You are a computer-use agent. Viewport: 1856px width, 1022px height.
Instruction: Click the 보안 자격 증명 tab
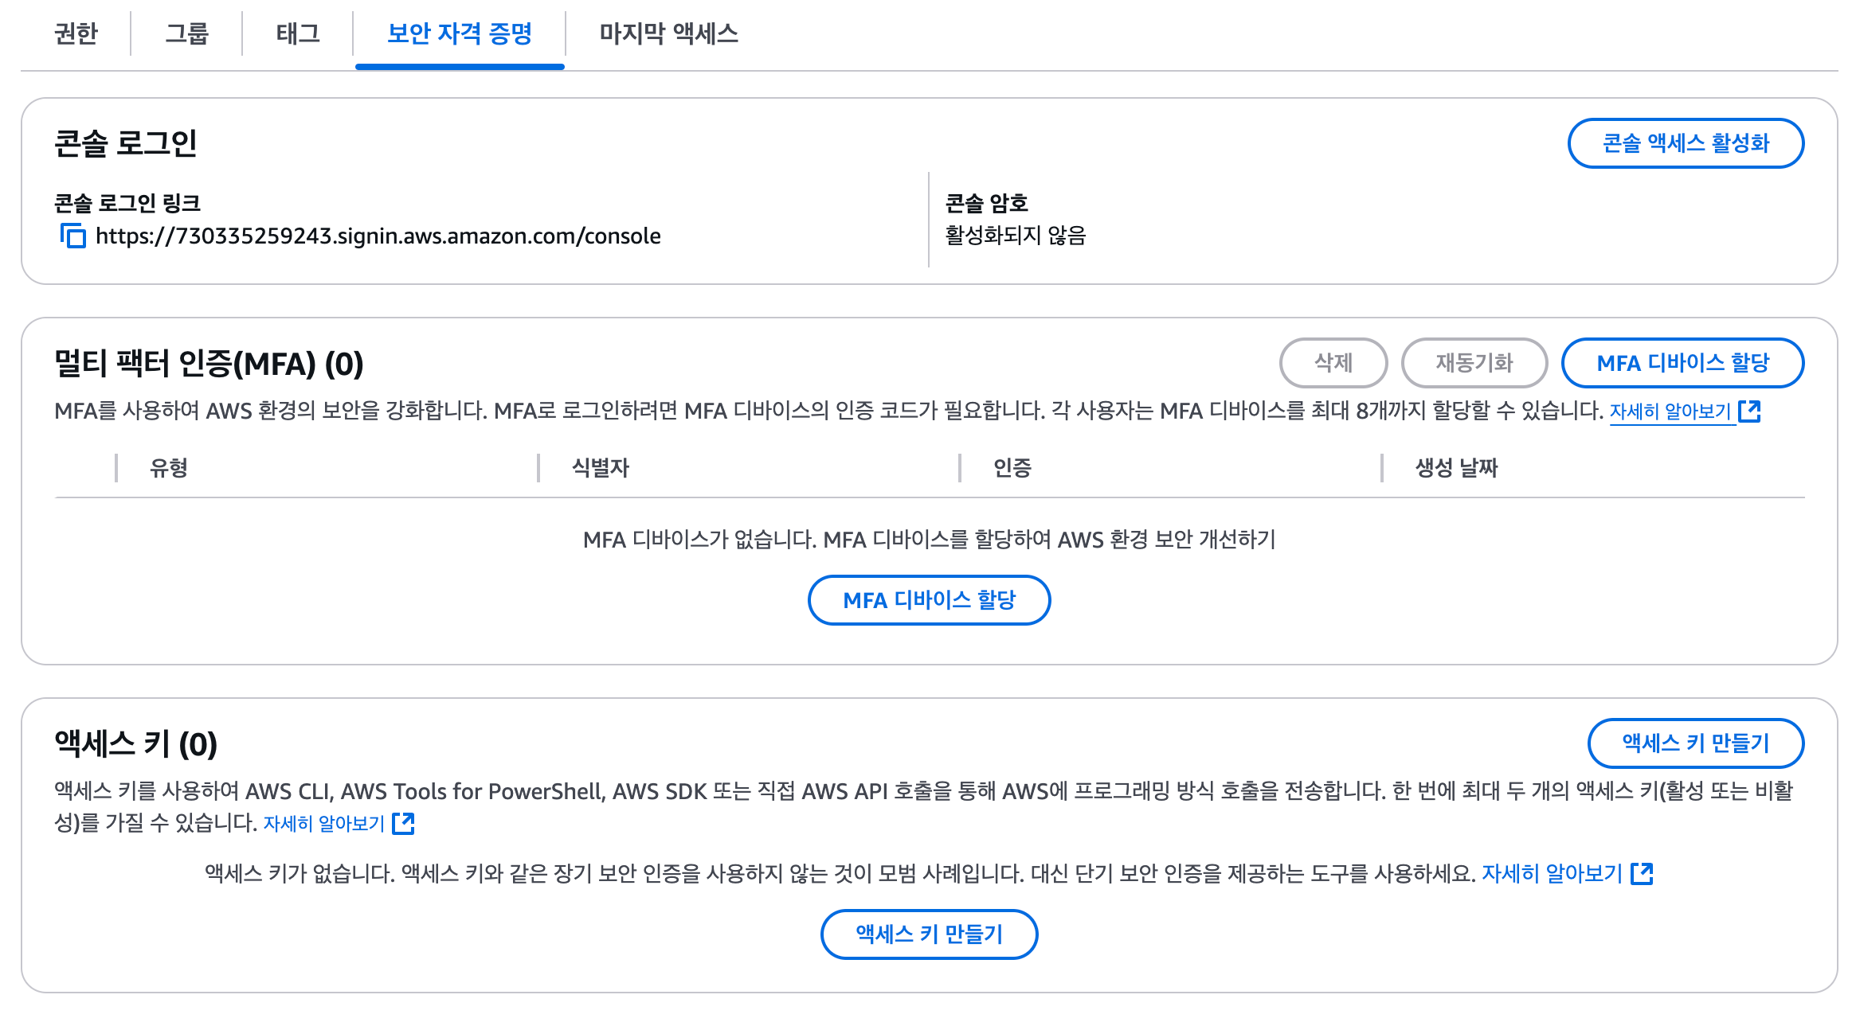tap(460, 33)
